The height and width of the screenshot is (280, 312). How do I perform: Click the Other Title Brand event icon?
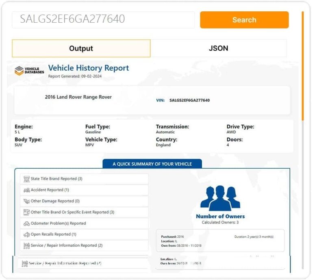(x=26, y=212)
